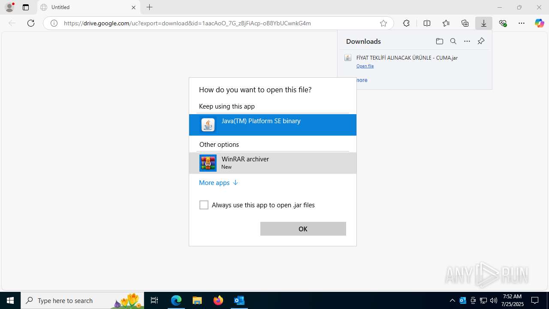The height and width of the screenshot is (309, 549).
Task: Click the taskbar search box
Action: [x=82, y=300]
